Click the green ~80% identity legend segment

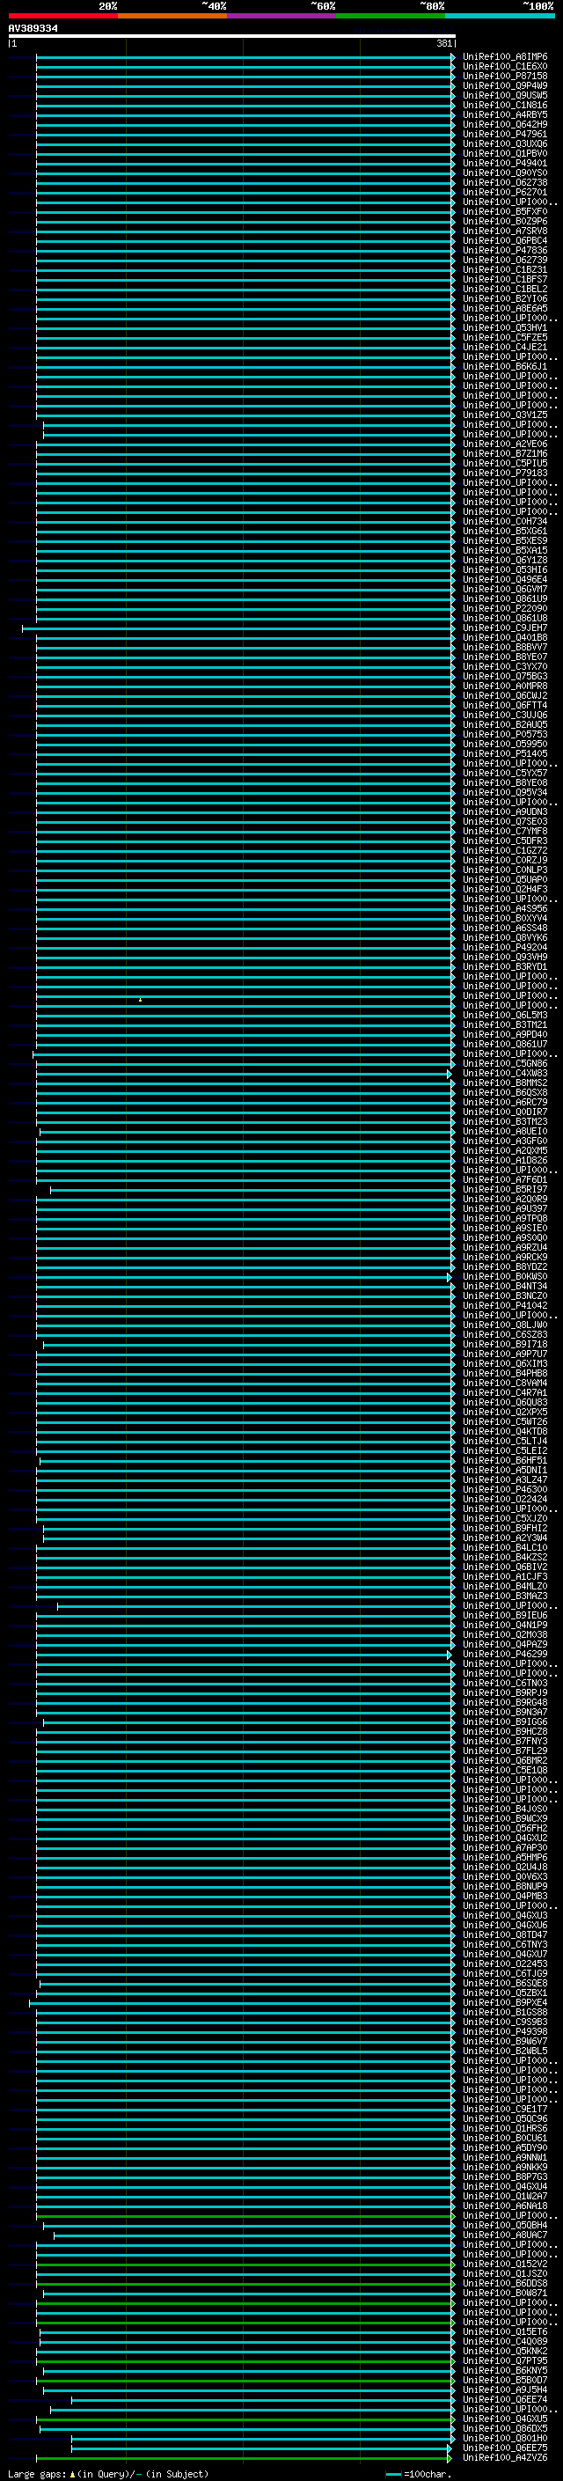pyautogui.click(x=391, y=16)
